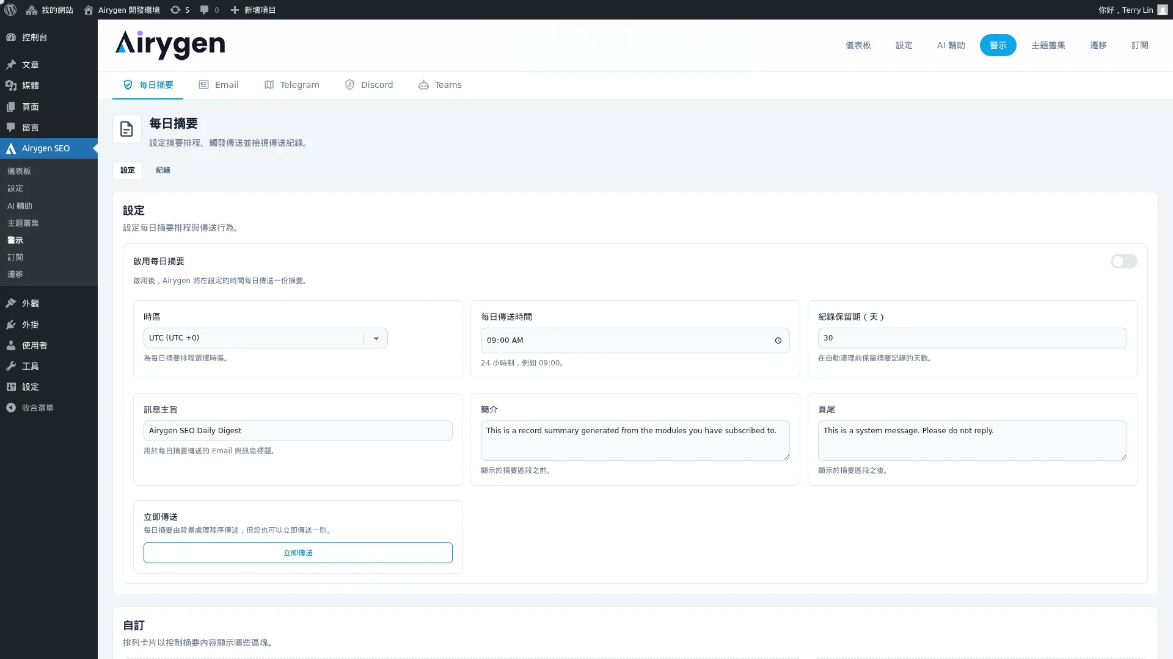
Task: Open 新增項目 in the admin bar
Action: (x=253, y=10)
